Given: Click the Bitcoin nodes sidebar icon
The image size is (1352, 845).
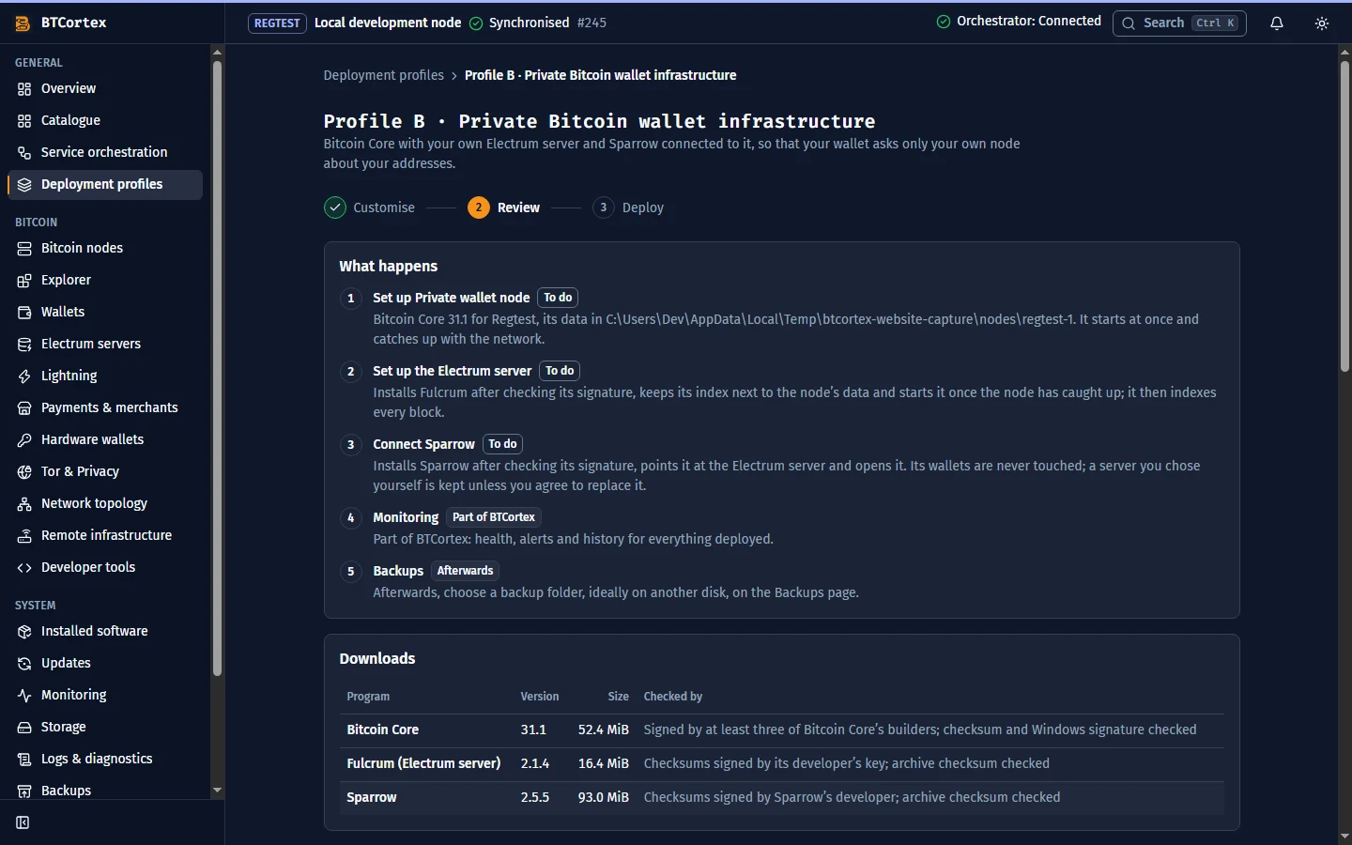Looking at the screenshot, I should 24,249.
